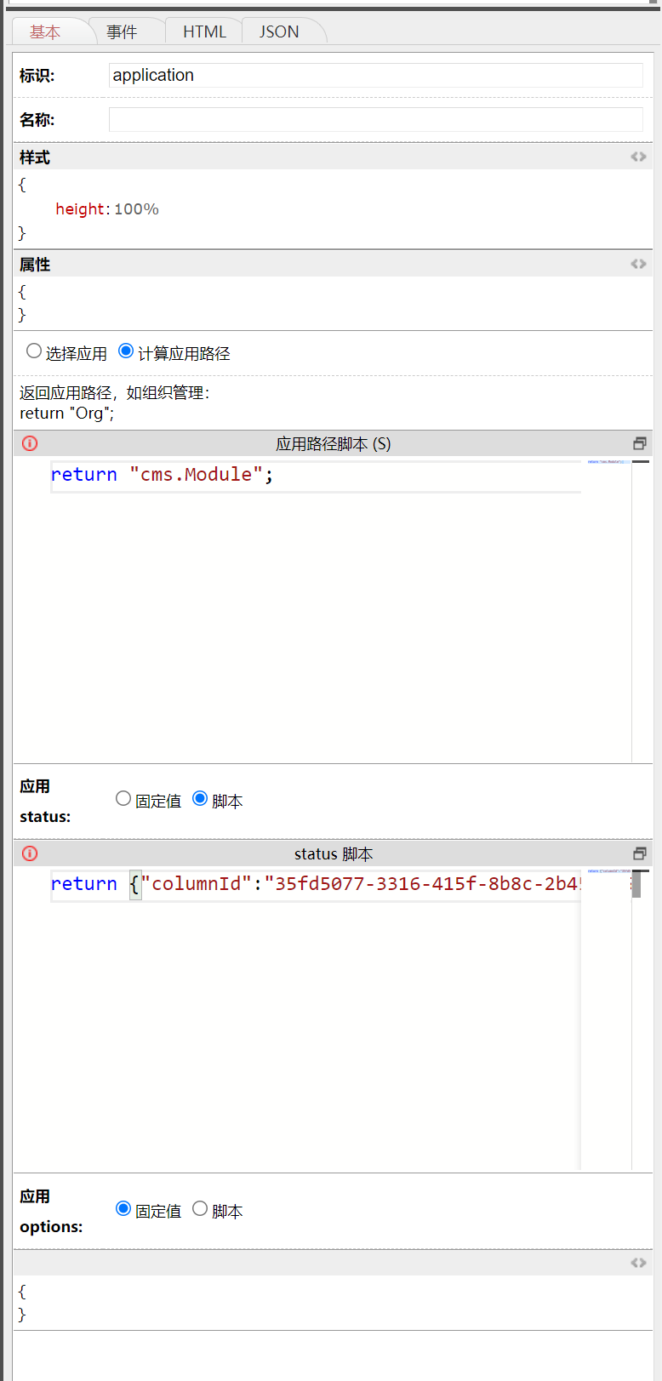Select the 计算应用路径 radio option
Image resolution: width=662 pixels, height=1381 pixels.
[126, 351]
